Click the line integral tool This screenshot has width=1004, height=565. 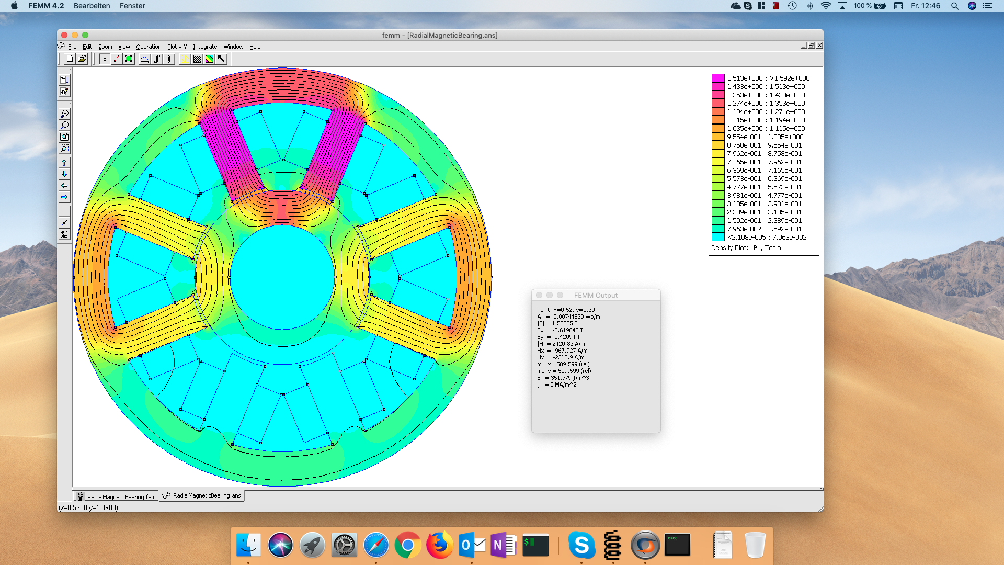click(x=157, y=59)
